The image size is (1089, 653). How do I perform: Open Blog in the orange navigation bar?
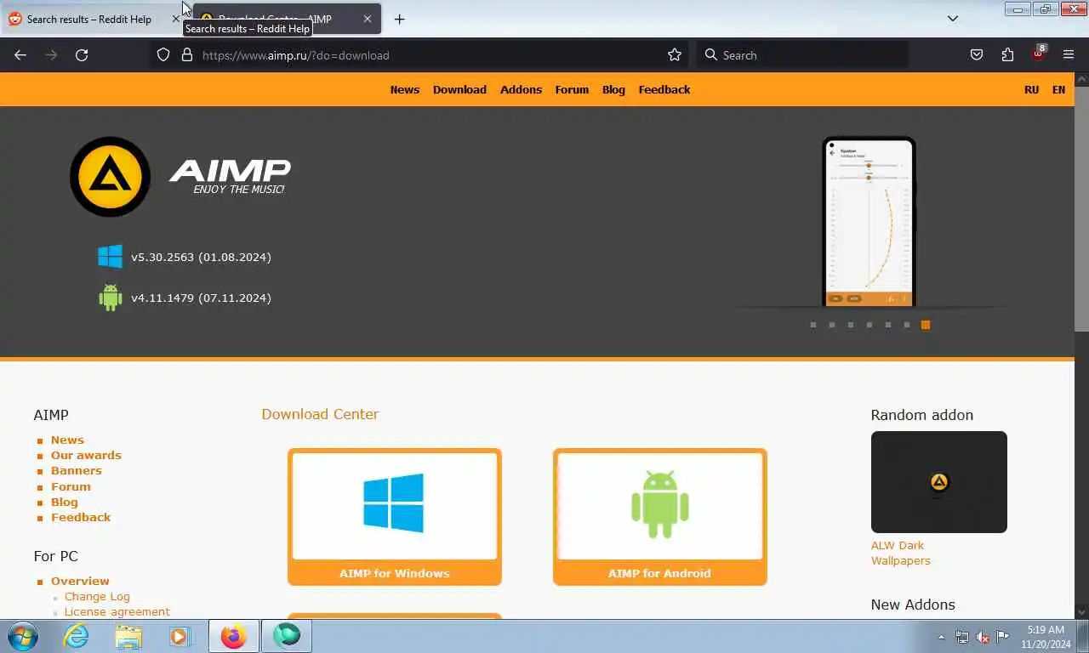pos(613,89)
